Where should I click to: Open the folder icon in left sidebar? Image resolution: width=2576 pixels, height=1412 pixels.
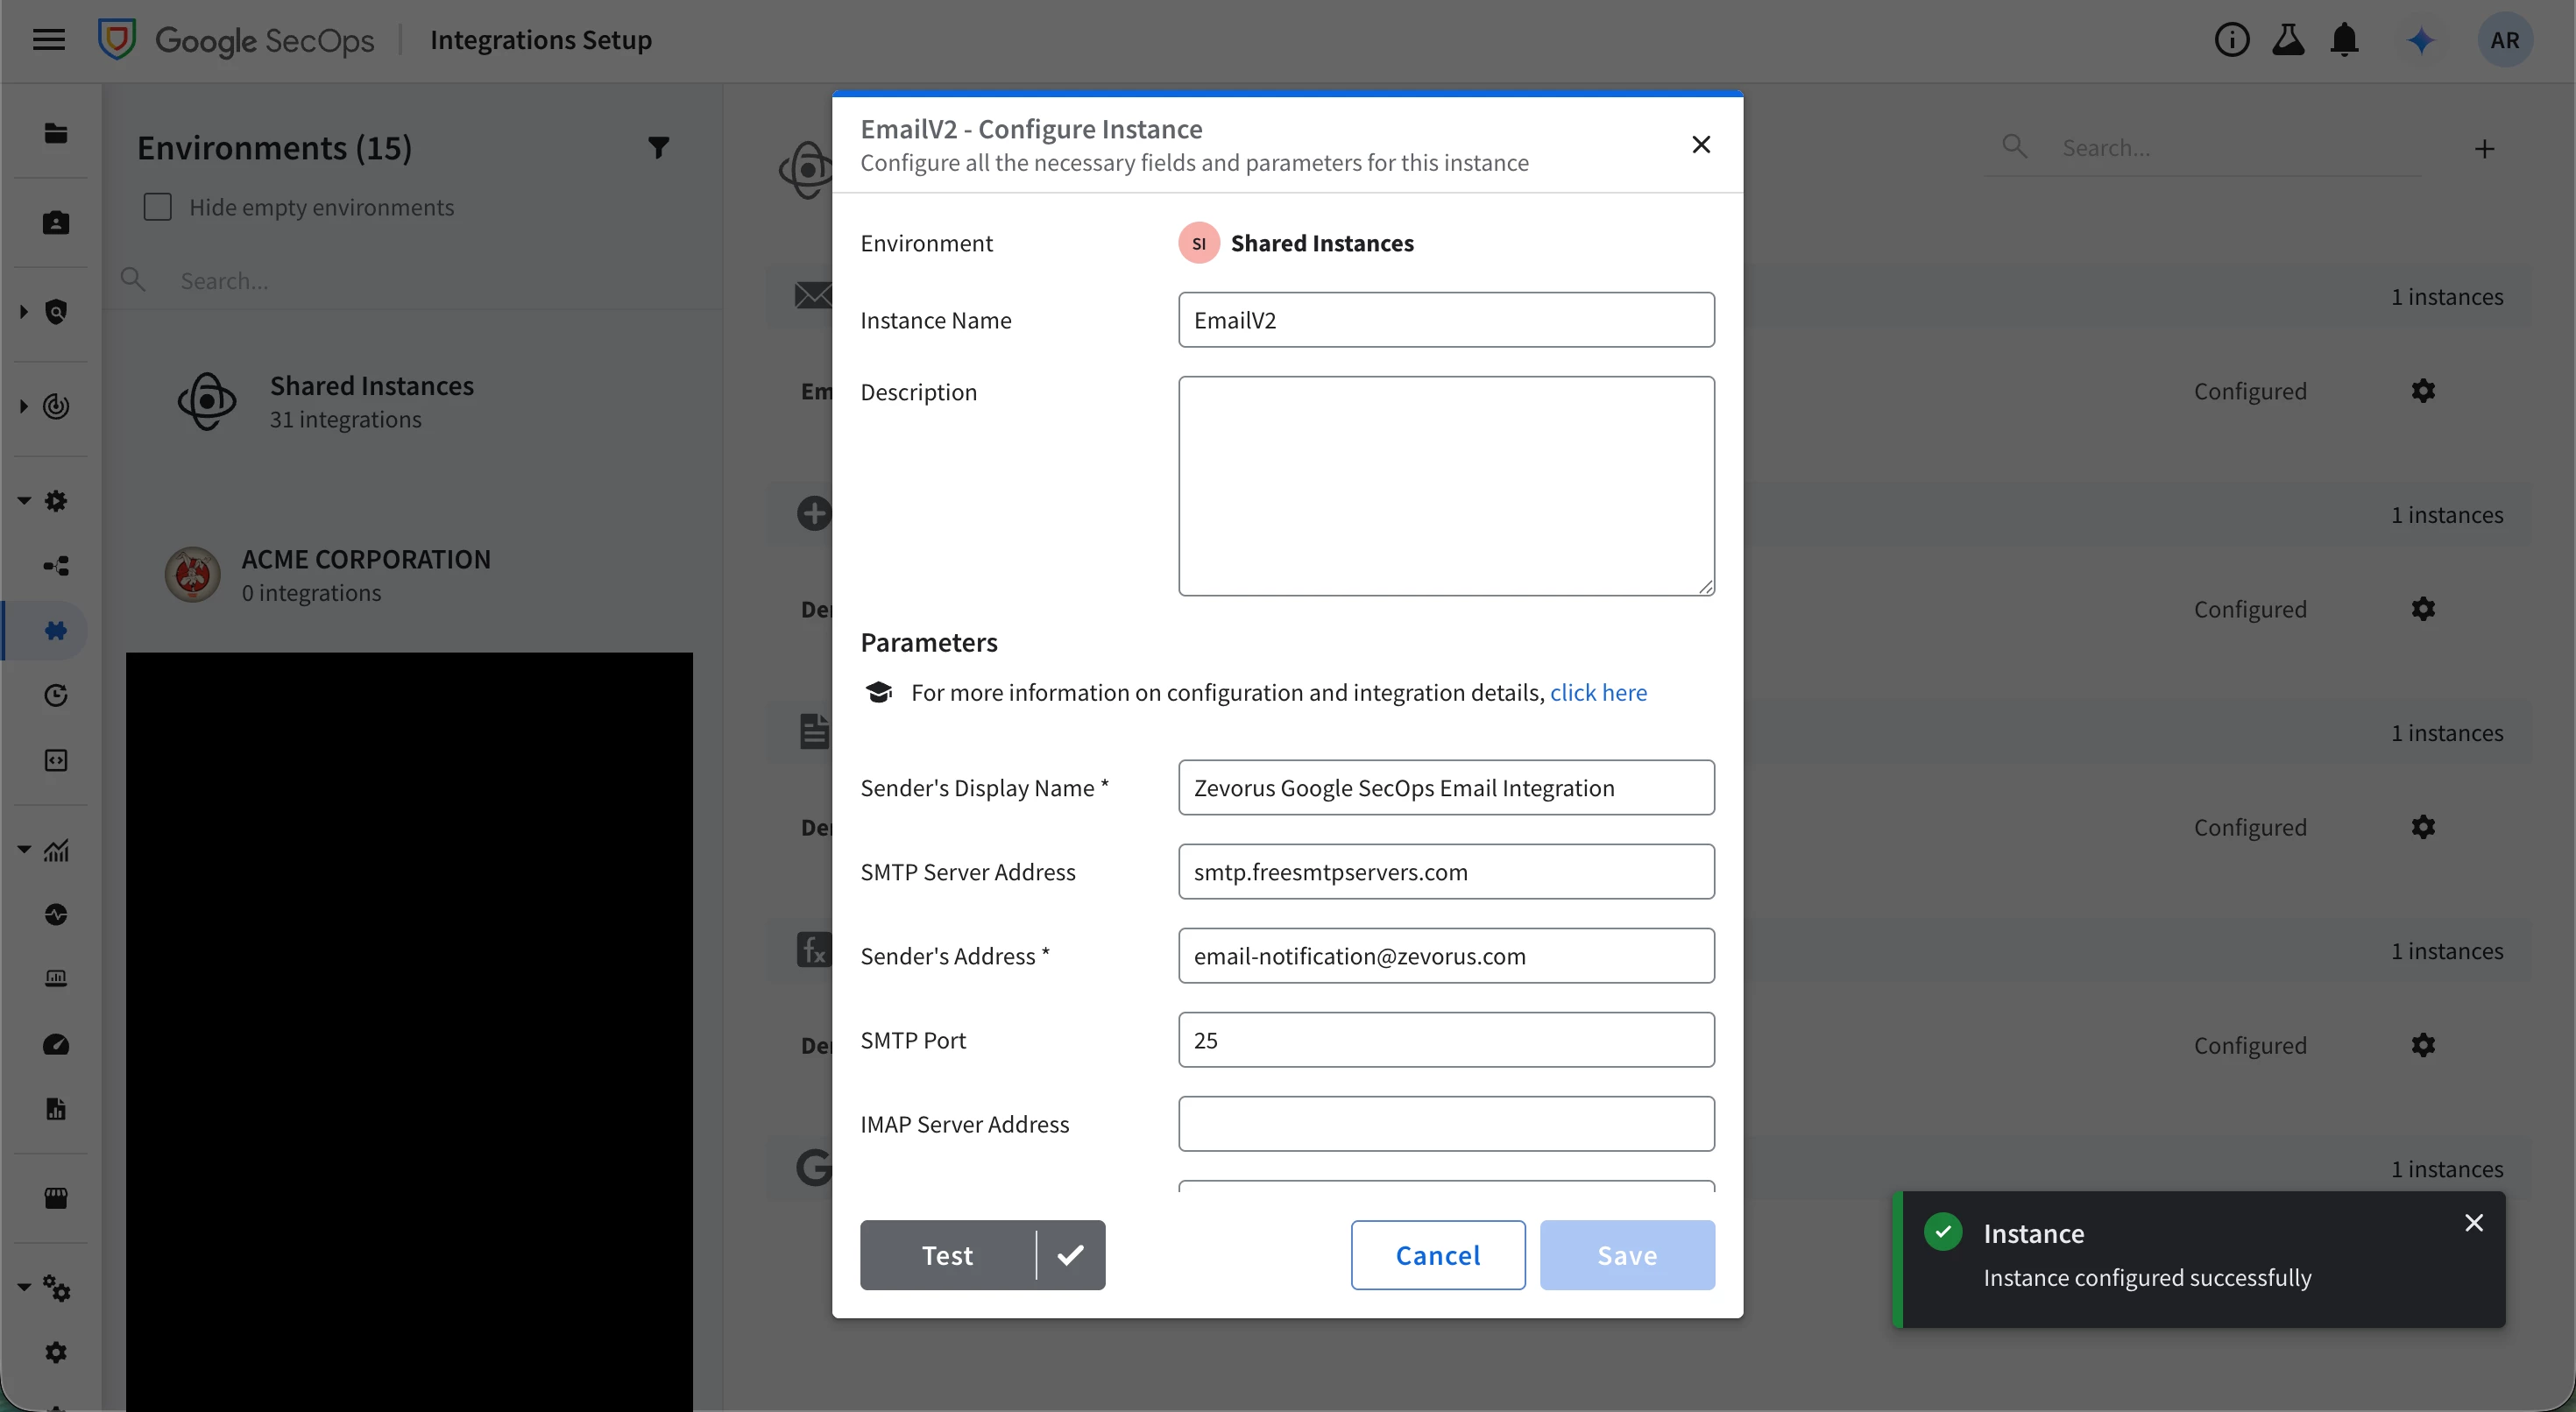point(56,133)
